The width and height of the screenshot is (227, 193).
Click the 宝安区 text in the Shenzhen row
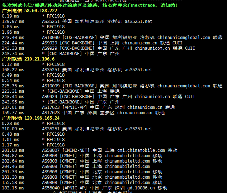[107, 113]
